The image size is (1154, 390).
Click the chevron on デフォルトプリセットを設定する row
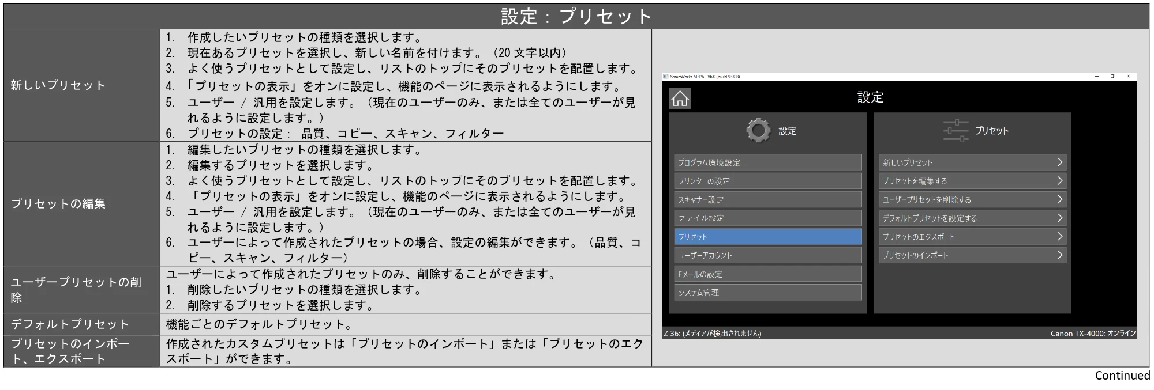(x=1059, y=218)
